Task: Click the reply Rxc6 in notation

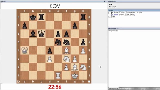Action: point(121,12)
